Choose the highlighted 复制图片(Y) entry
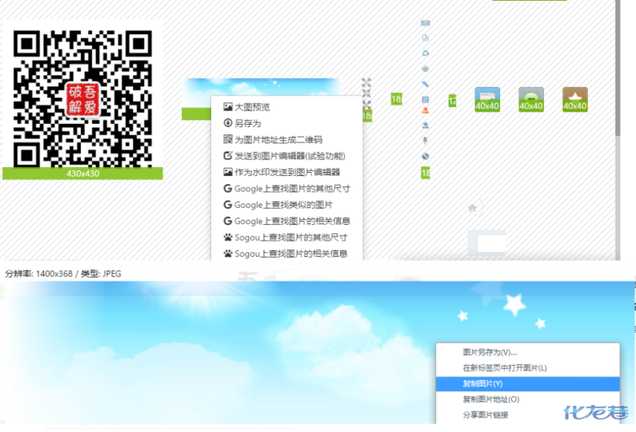This screenshot has height=432, width=636. coord(528,384)
